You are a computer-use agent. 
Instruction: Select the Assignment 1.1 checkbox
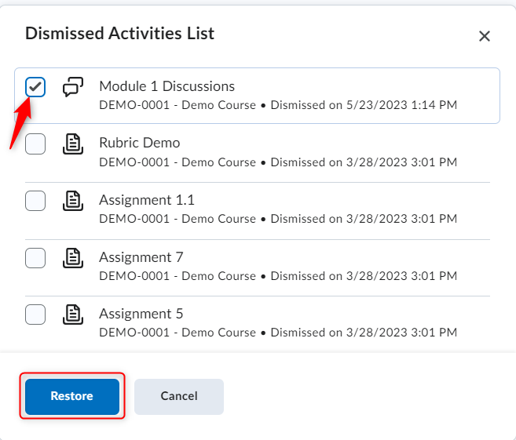pos(35,201)
